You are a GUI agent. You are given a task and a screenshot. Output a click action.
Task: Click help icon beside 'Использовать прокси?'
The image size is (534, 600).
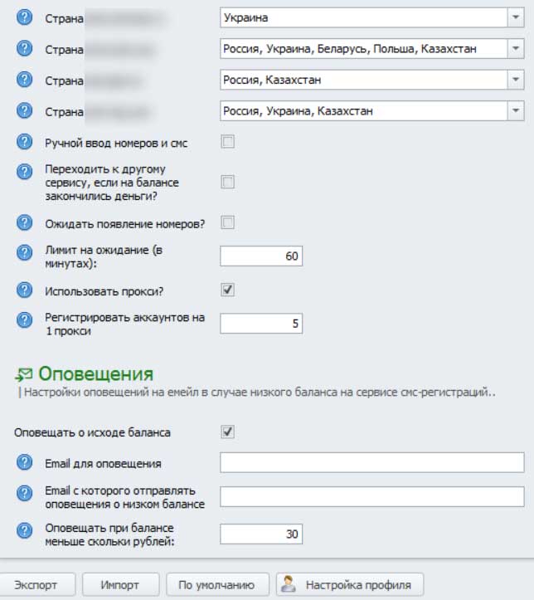click(24, 290)
